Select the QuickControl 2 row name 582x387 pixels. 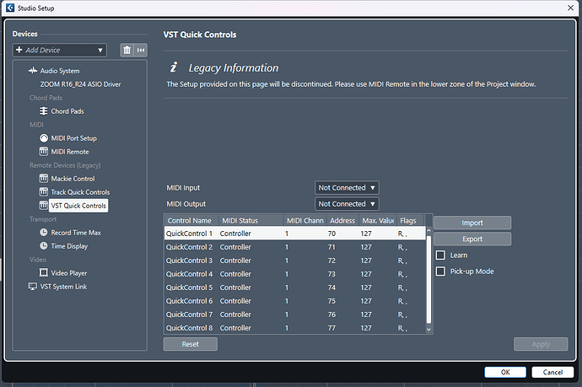click(189, 247)
